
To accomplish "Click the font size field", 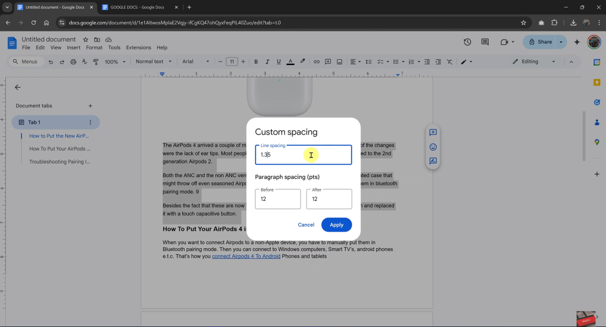I will pyautogui.click(x=232, y=62).
